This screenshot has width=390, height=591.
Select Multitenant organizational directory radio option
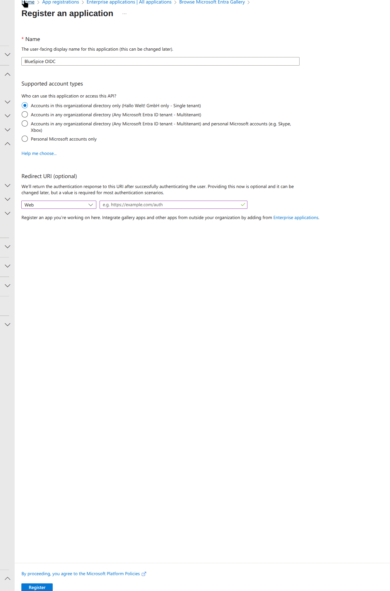[x=25, y=115]
